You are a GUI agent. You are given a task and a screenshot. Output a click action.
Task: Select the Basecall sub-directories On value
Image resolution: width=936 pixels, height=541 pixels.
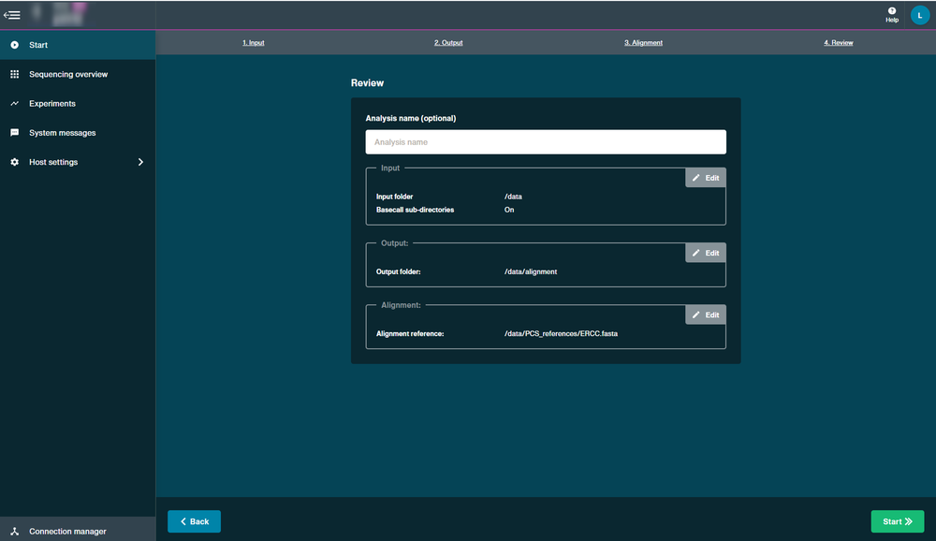pyautogui.click(x=509, y=210)
